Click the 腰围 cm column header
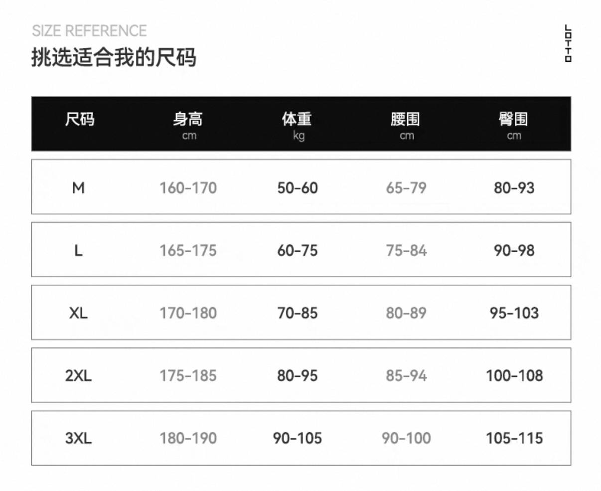The image size is (601, 491). pos(406,126)
